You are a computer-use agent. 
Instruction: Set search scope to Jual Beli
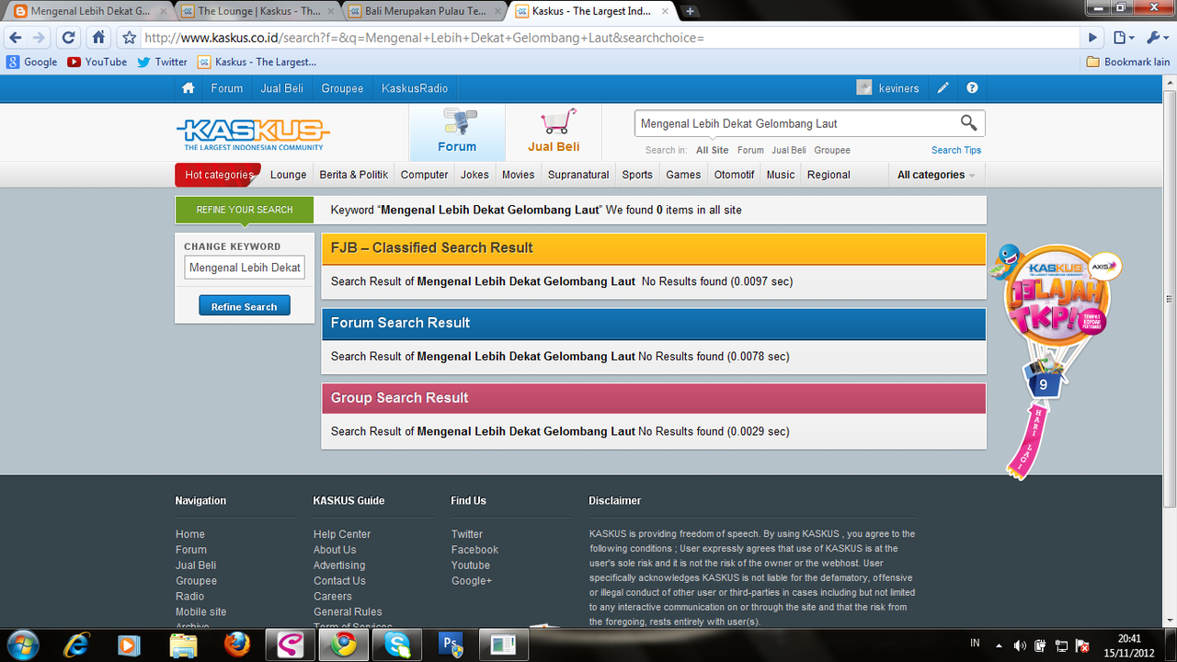(789, 150)
